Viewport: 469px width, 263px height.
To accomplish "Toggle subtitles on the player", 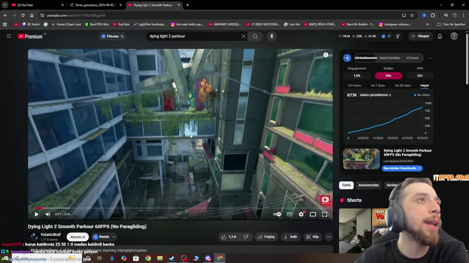I will click(x=289, y=214).
